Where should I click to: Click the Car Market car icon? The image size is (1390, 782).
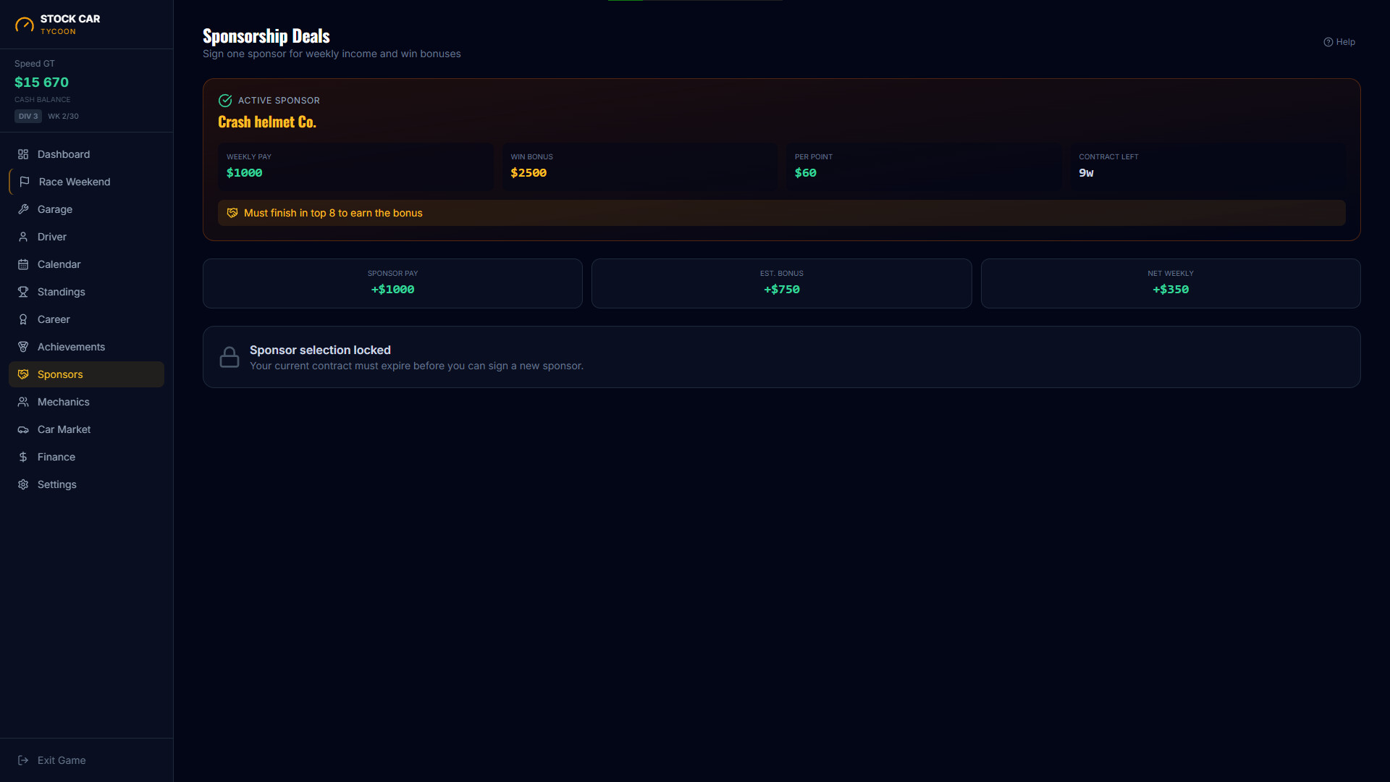coord(23,429)
